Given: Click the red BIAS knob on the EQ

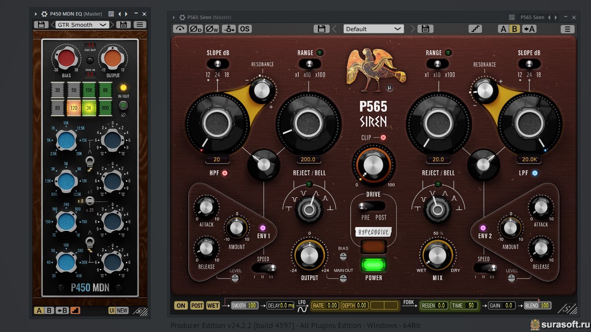Looking at the screenshot, I should tap(67, 58).
